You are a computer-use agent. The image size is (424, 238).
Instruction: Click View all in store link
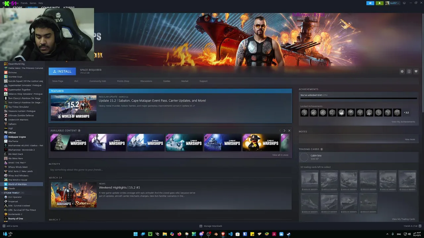[280, 155]
